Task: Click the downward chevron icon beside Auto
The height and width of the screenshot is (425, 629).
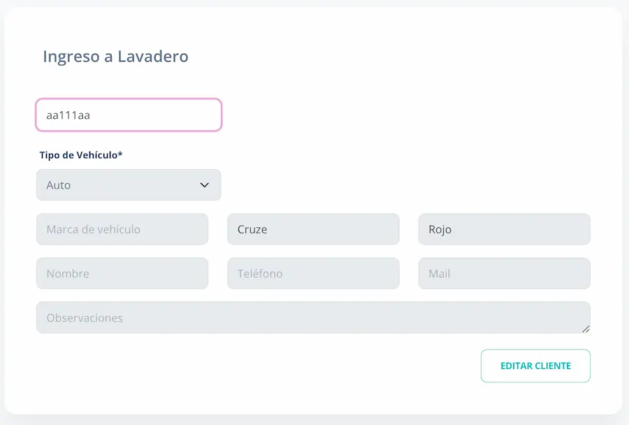Action: coord(205,185)
